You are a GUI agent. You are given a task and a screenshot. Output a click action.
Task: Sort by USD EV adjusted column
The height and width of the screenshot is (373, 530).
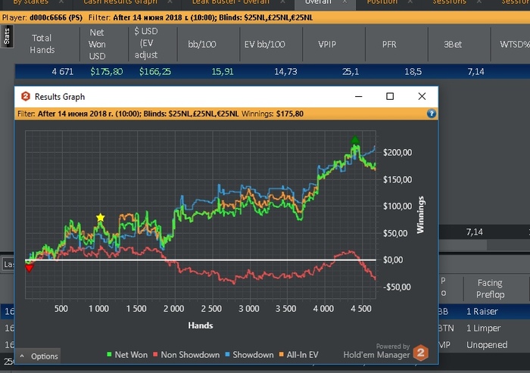pos(146,43)
